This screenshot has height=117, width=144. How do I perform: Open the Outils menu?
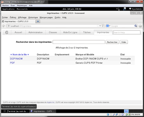pos(57,17)
